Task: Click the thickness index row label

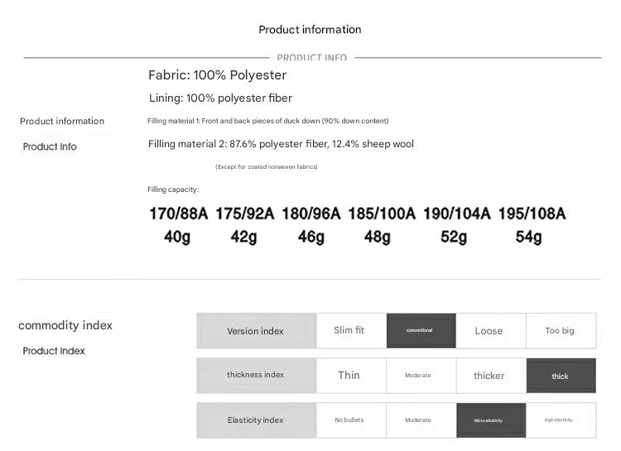Action: point(256,375)
